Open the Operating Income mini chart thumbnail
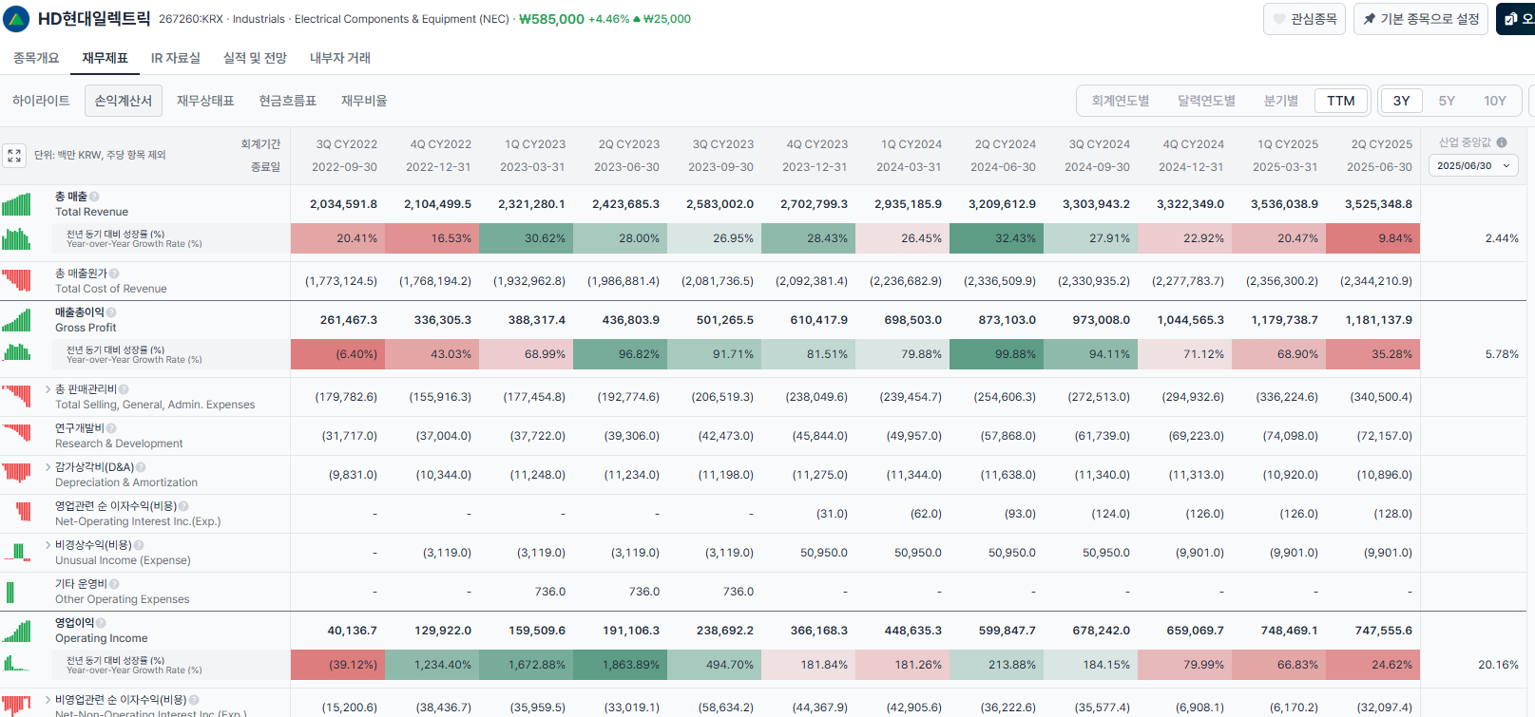Image resolution: width=1535 pixels, height=717 pixels. point(16,631)
